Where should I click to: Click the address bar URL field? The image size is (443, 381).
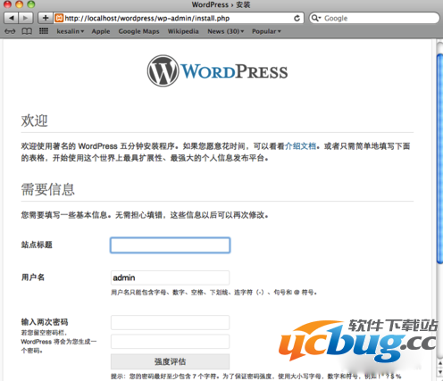178,18
